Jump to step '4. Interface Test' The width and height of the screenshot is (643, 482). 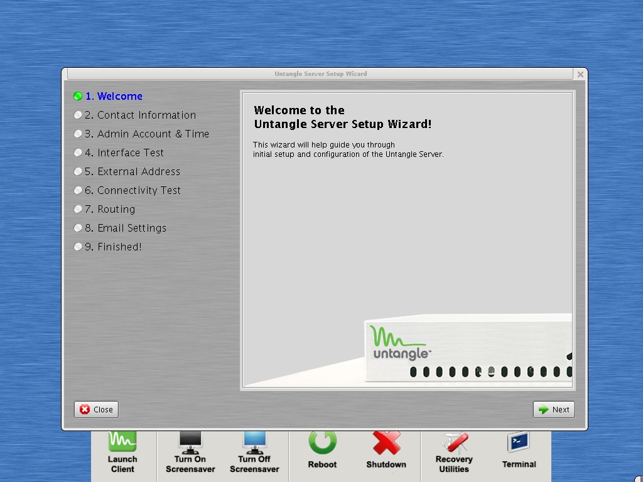tap(119, 153)
